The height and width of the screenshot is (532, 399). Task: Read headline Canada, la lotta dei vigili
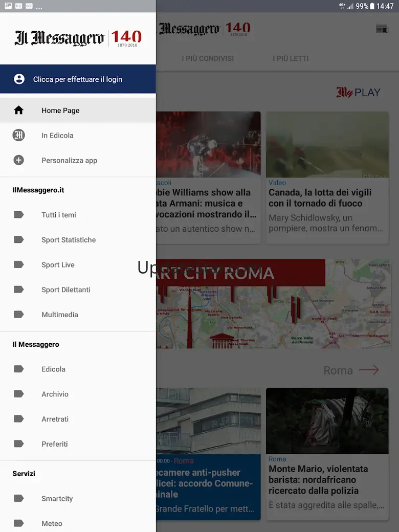(x=320, y=198)
